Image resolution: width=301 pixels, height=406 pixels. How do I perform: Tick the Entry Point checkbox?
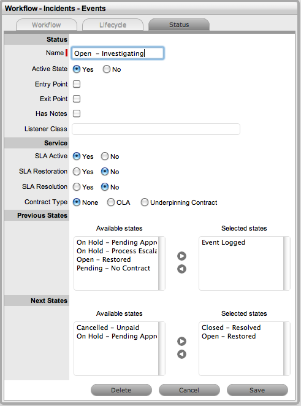tap(77, 84)
